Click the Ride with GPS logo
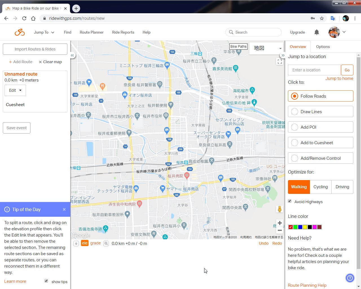Image resolution: width=361 pixels, height=289 pixels. pos(20,32)
